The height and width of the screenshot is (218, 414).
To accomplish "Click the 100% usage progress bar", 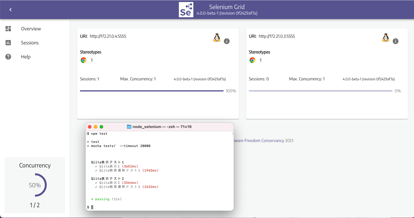I will (x=151, y=91).
